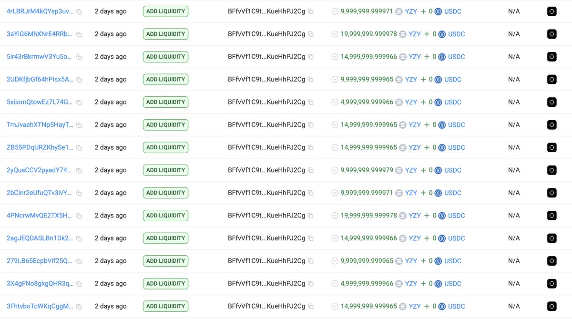This screenshot has height=320, width=572.
Task: Open BFfvVf1C9t...KueHhPJ2Cg address in 3aYiG6MhXNrE4RRb row
Action: (x=266, y=34)
